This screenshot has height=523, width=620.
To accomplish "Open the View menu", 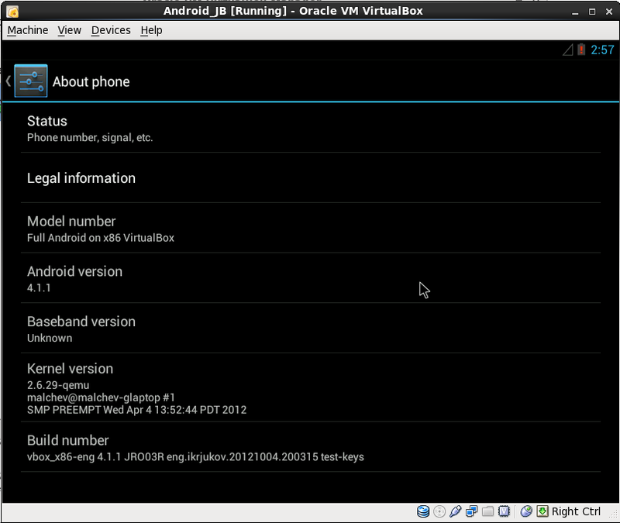I will coord(69,30).
